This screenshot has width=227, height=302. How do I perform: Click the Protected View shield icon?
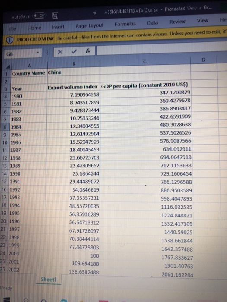10,40
